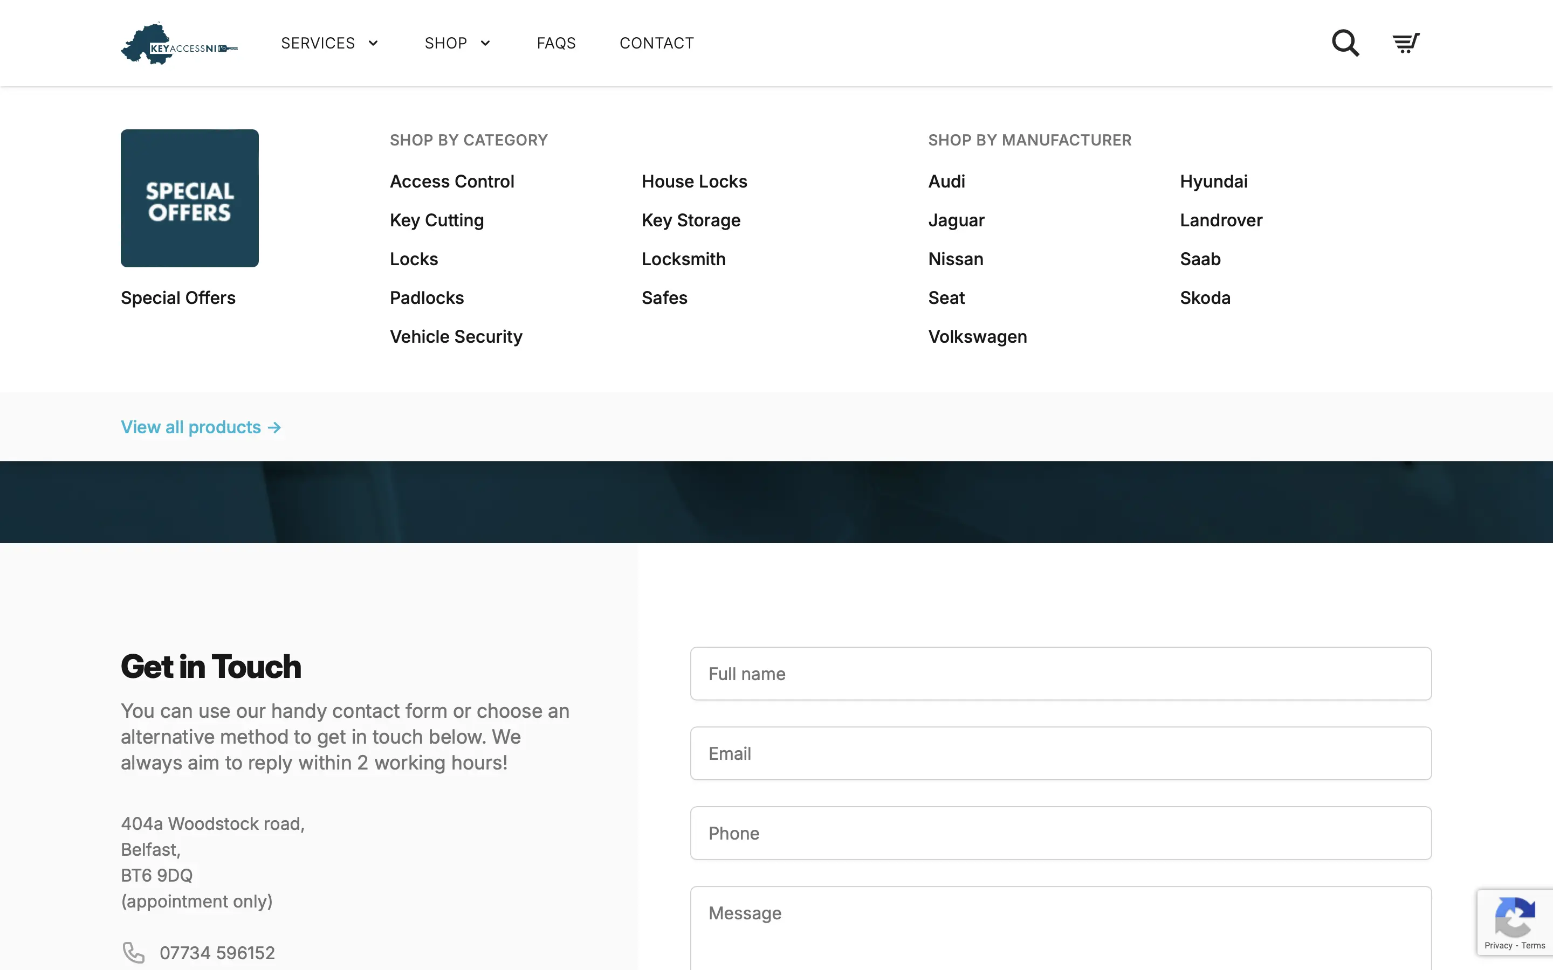Select Access Control category
Image resolution: width=1553 pixels, height=970 pixels.
click(x=452, y=182)
